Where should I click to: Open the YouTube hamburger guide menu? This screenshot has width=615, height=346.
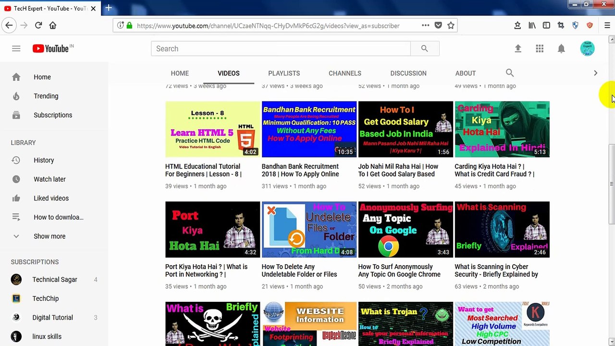[x=16, y=49]
